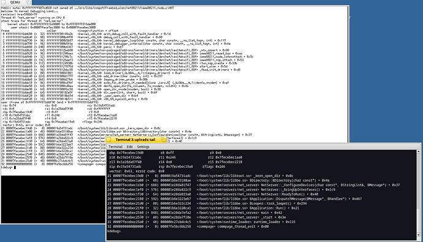Click the Terminal scrollbar up arrow
The height and width of the screenshot is (242, 423).
pos(419,152)
